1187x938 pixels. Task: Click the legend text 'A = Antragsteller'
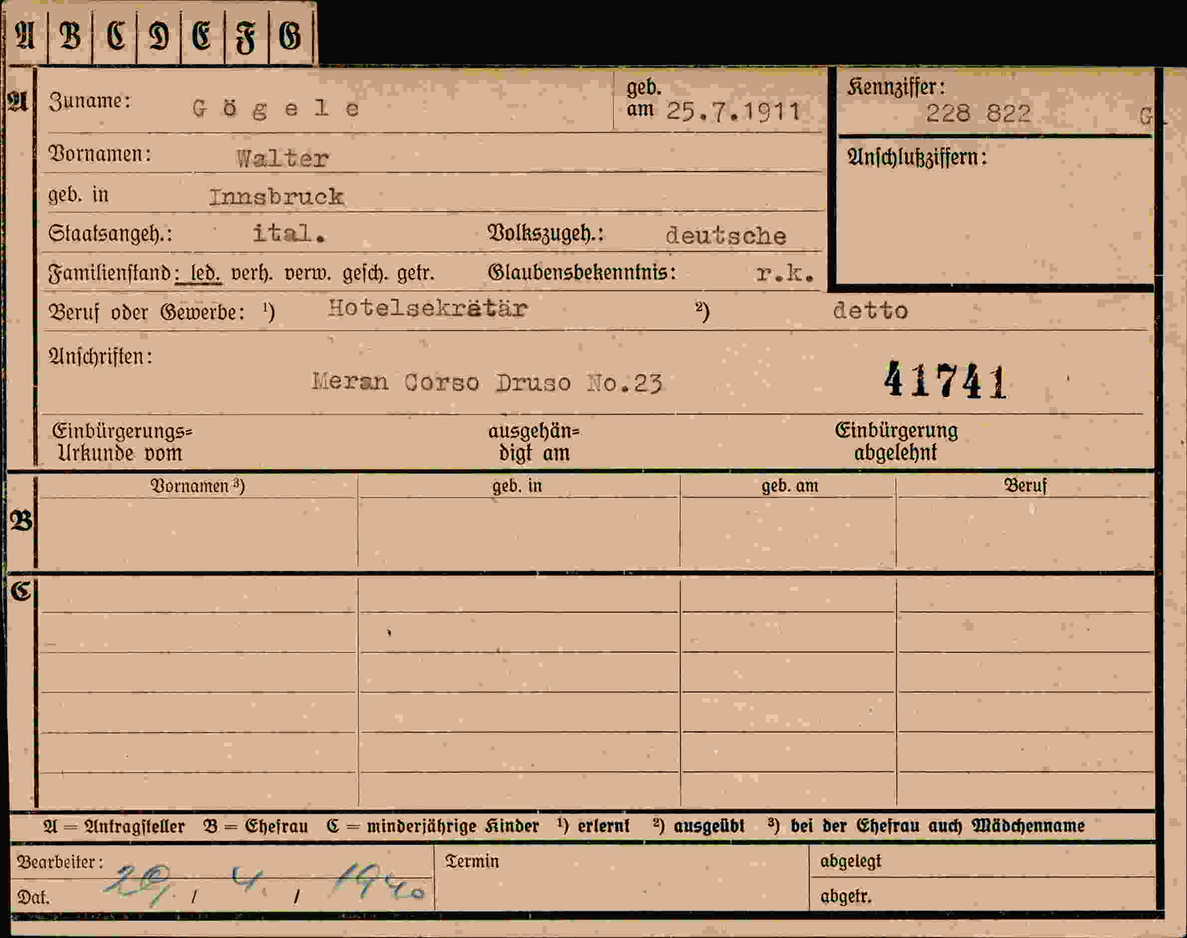[114, 827]
